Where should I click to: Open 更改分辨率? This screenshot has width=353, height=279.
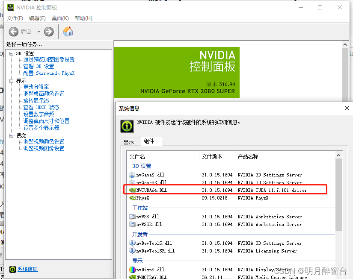36,87
